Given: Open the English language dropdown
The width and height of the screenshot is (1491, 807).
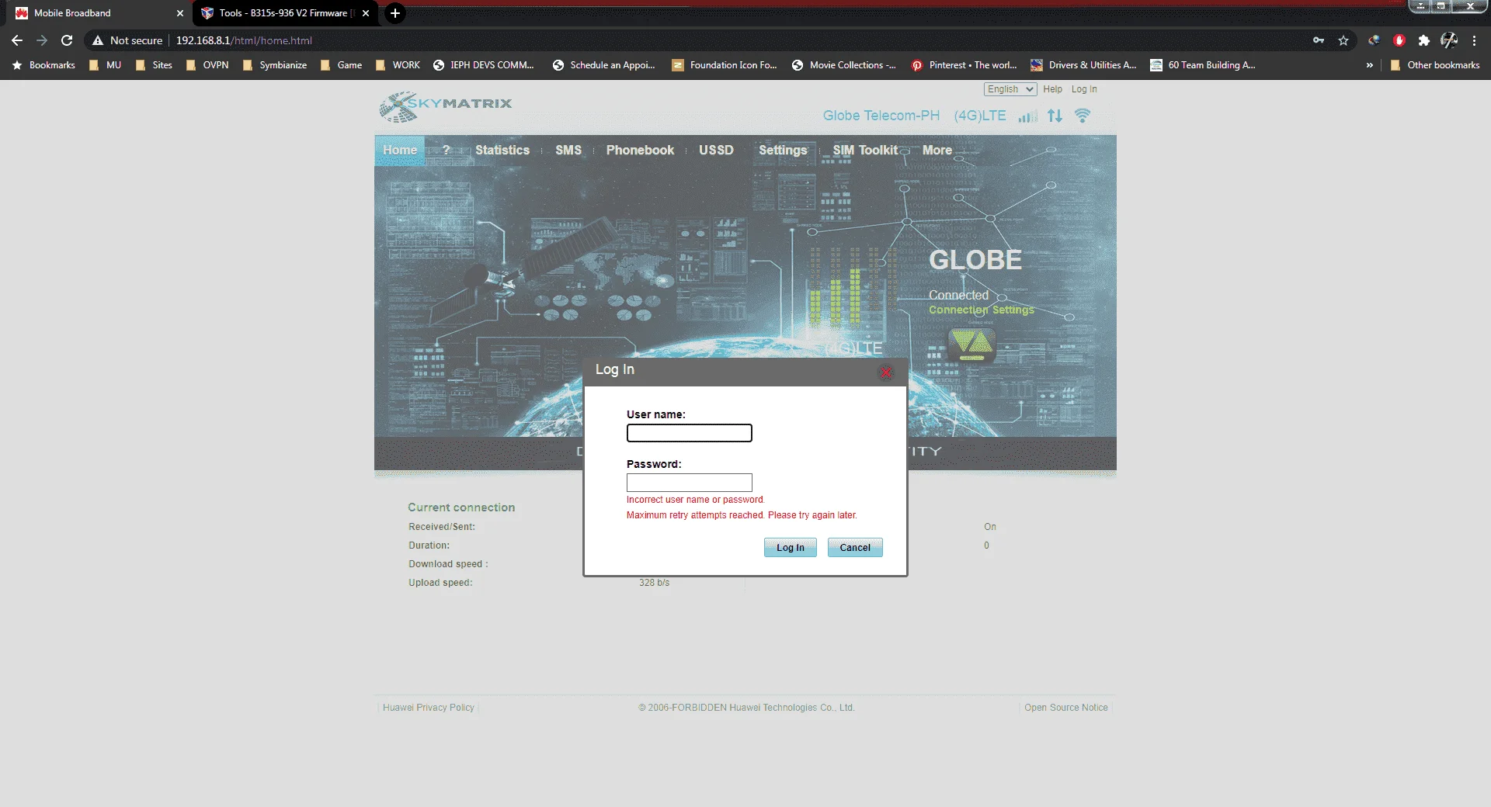Looking at the screenshot, I should [1010, 89].
